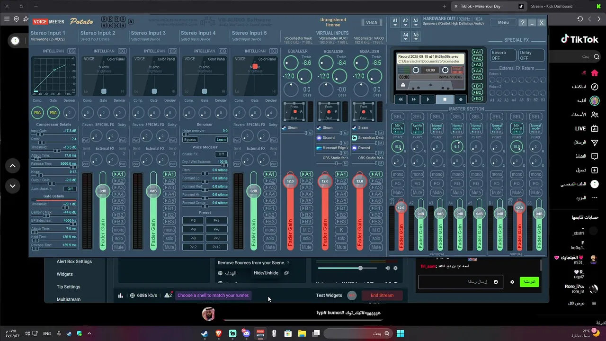606x341 pixels.
Task: Open Alert Box Settings in Streamlabs
Action: (74, 261)
